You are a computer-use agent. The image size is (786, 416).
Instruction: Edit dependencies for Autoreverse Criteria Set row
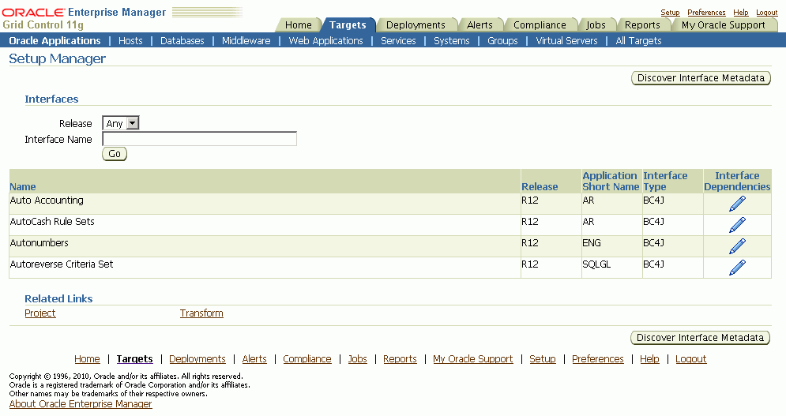[737, 268]
